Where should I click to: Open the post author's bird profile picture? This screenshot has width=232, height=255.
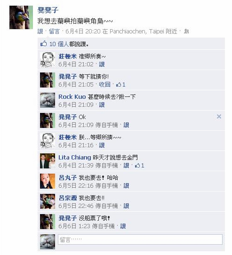[21, 17]
